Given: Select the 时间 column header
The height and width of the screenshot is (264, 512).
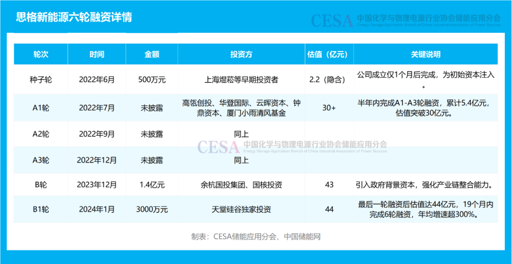Looking at the screenshot, I should tap(97, 55).
